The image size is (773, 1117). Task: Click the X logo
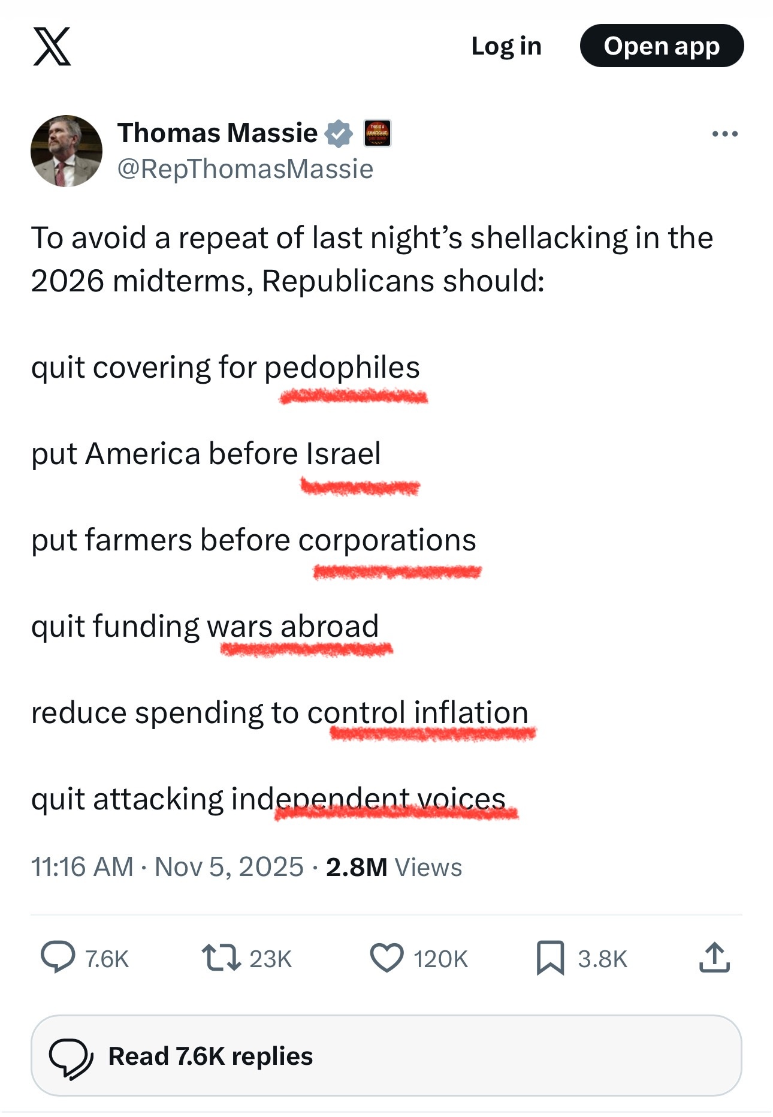pos(52,46)
